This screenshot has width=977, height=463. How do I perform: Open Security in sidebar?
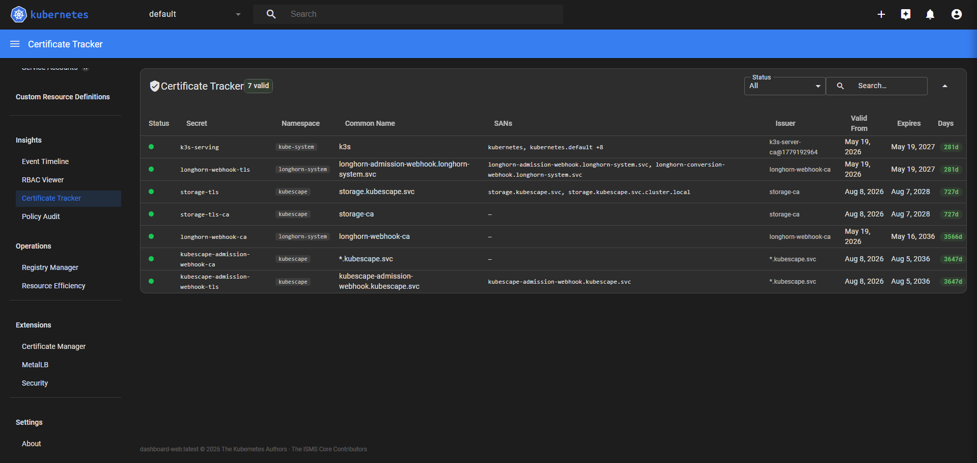coord(35,383)
